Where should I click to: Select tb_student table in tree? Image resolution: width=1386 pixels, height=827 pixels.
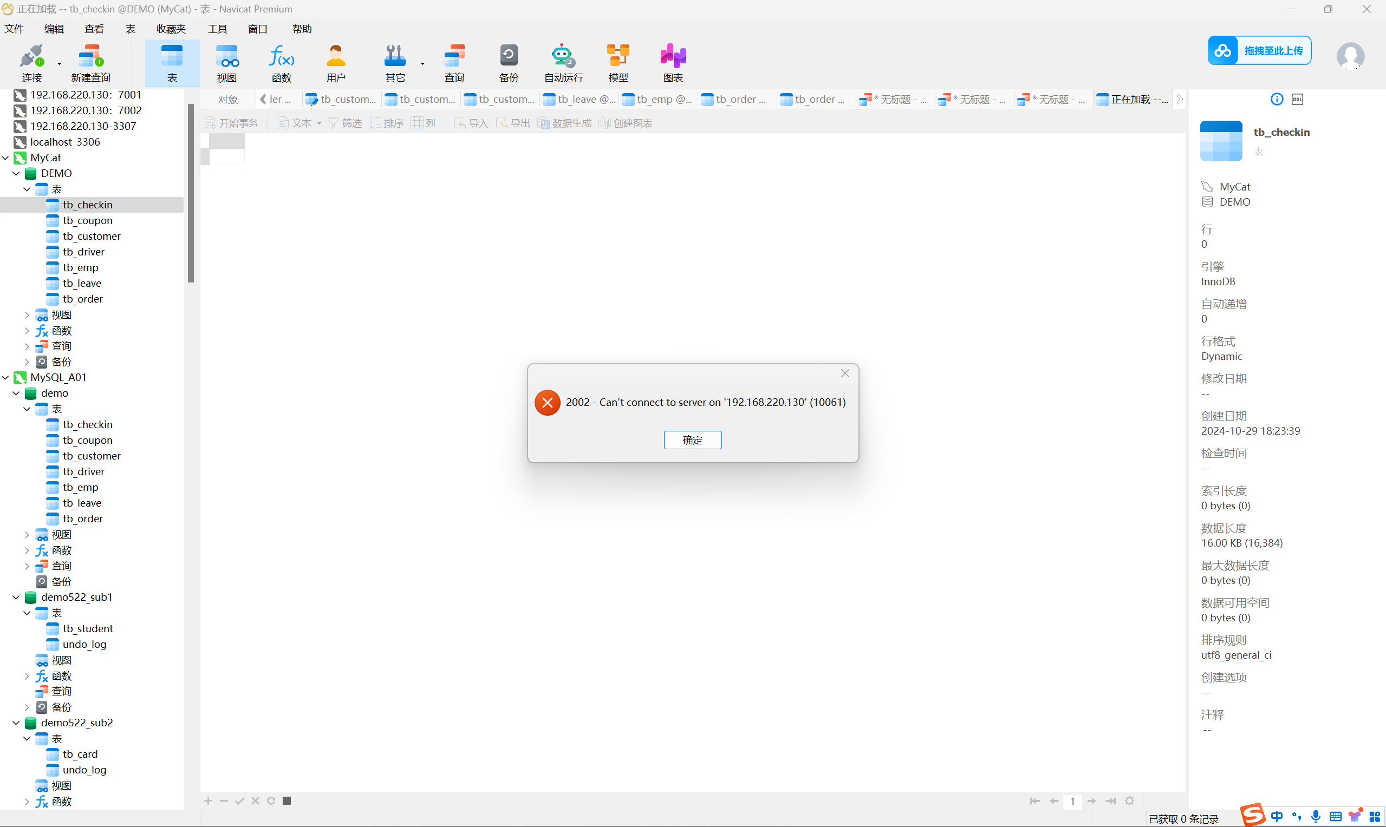click(x=88, y=628)
